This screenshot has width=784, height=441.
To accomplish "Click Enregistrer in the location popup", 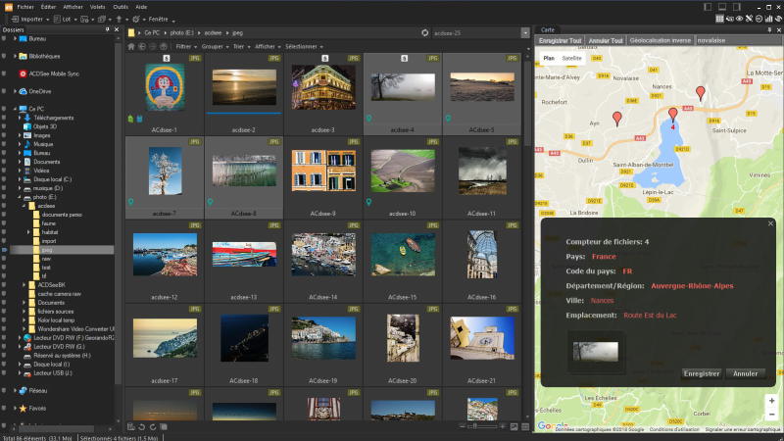I will (702, 373).
